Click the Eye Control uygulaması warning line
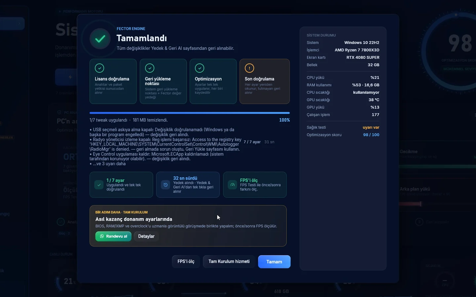Viewport: 476px width, 297px height. (x=157, y=156)
